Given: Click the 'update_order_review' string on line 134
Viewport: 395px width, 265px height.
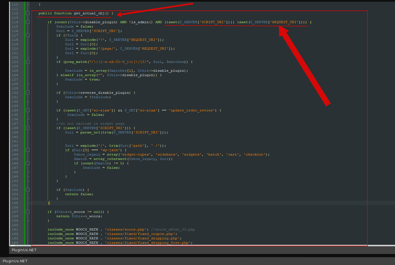Looking at the screenshot, I should click(191, 110).
